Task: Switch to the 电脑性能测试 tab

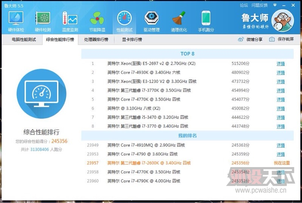Action: point(24,40)
